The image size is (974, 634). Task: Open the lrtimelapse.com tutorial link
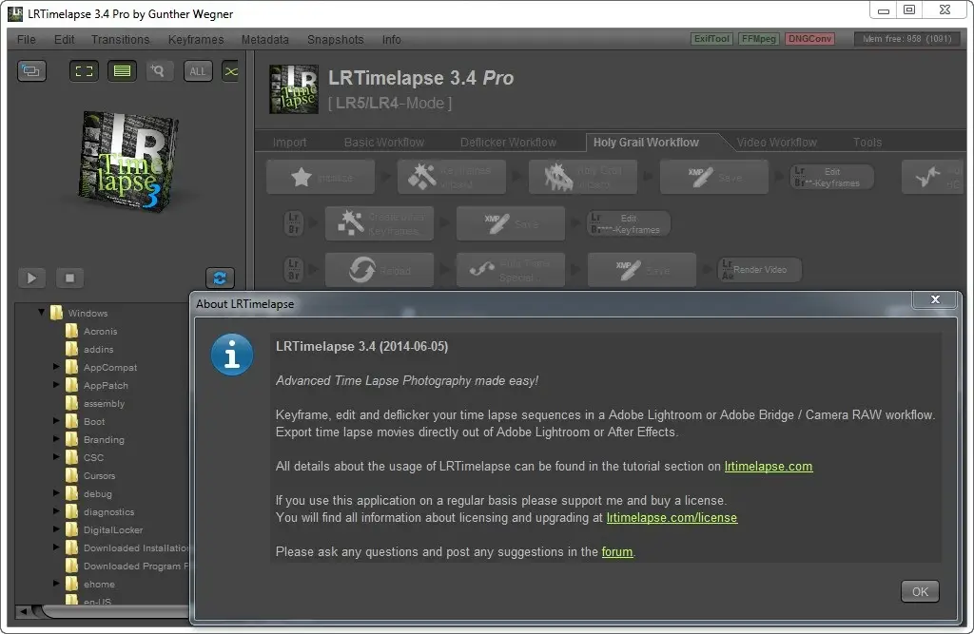click(769, 467)
